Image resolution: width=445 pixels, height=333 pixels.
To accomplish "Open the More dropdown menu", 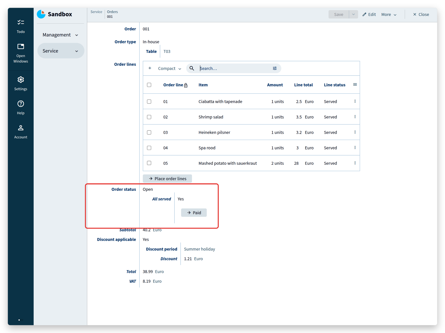I will point(389,14).
